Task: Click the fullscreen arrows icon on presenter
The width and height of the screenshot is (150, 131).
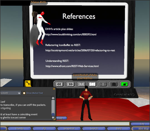Action: pyautogui.click(x=103, y=84)
